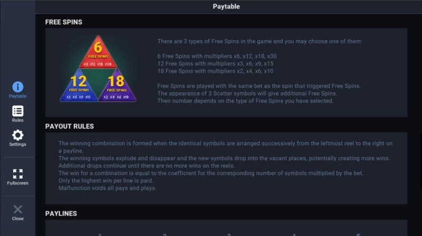Image resolution: width=422 pixels, height=236 pixels.
Task: Select the blue 12 Free Spins triangle
Action: [x=79, y=86]
